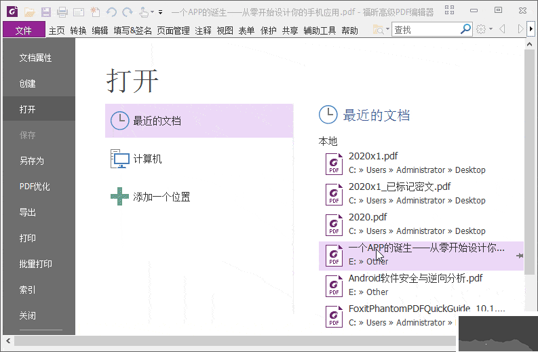Choose the 计算机 location option
The width and height of the screenshot is (538, 352).
pyautogui.click(x=199, y=159)
